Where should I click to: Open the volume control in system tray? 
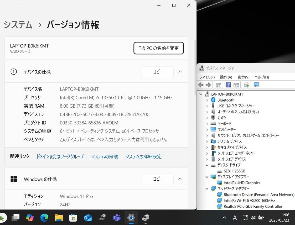[x=253, y=218]
